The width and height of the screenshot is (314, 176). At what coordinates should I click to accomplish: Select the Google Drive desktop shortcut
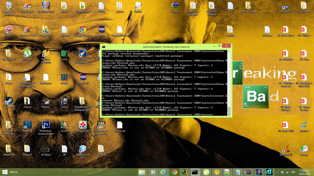pyautogui.click(x=46, y=30)
